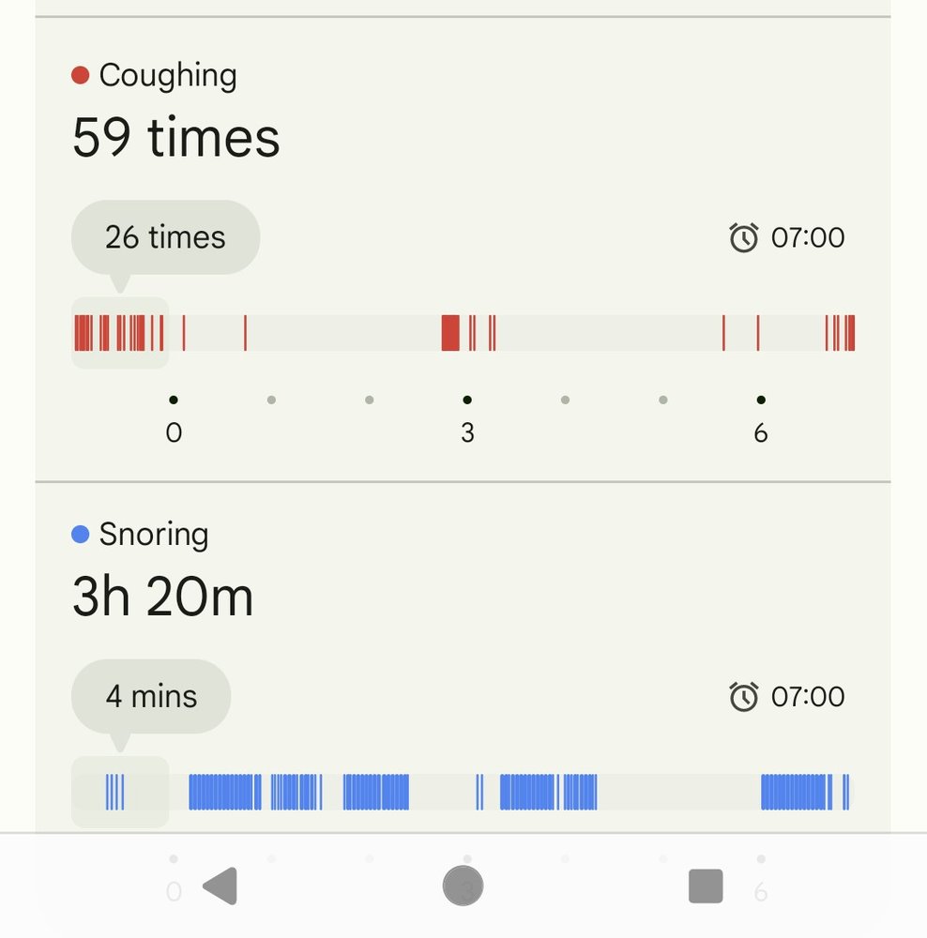The image size is (927, 938).
Task: Tap the alarm clock icon in Snoring section
Action: (x=743, y=697)
